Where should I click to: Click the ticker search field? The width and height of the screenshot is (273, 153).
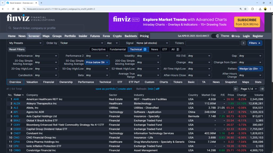45,28
